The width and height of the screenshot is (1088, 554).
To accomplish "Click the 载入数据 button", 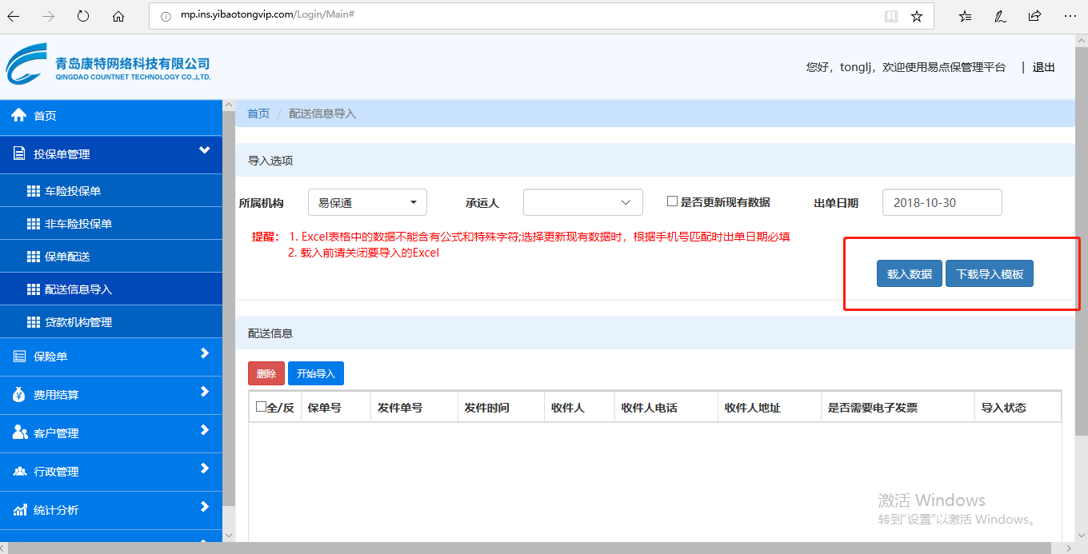I will (x=909, y=273).
